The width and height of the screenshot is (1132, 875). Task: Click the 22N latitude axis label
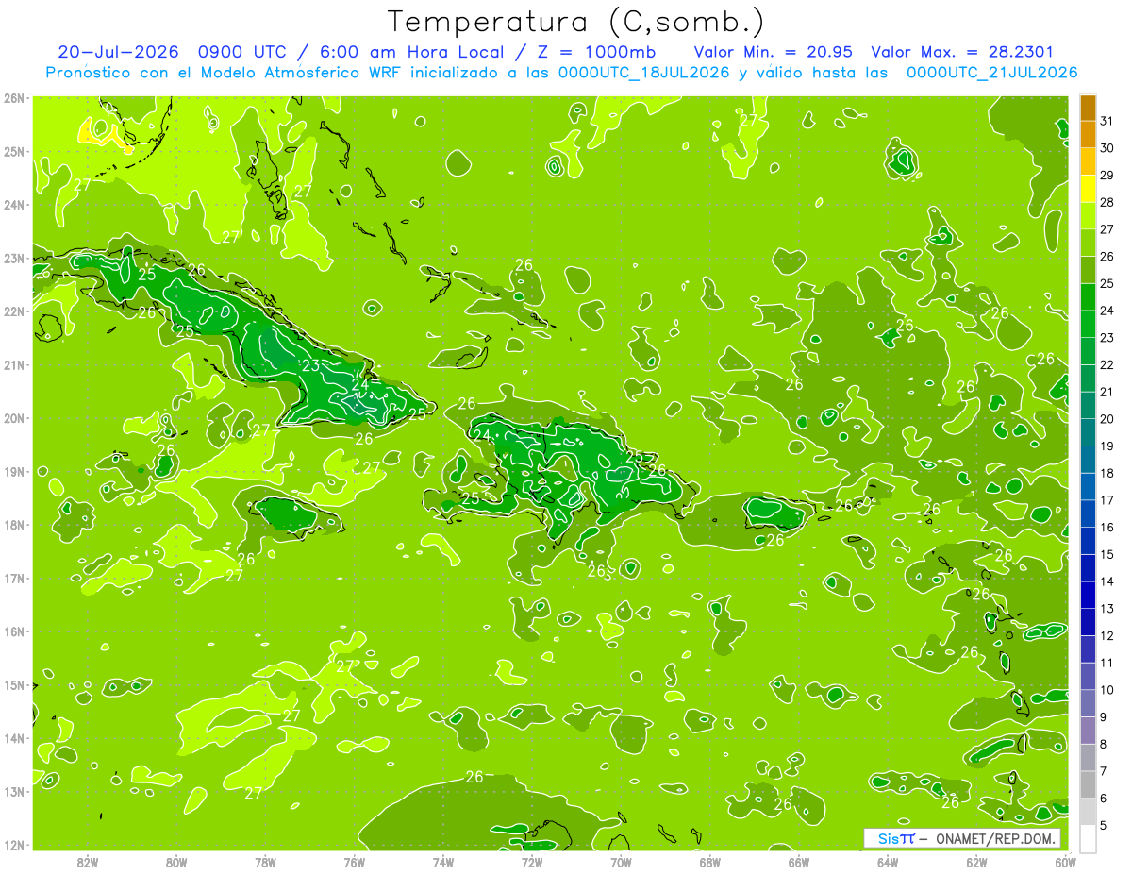(14, 311)
